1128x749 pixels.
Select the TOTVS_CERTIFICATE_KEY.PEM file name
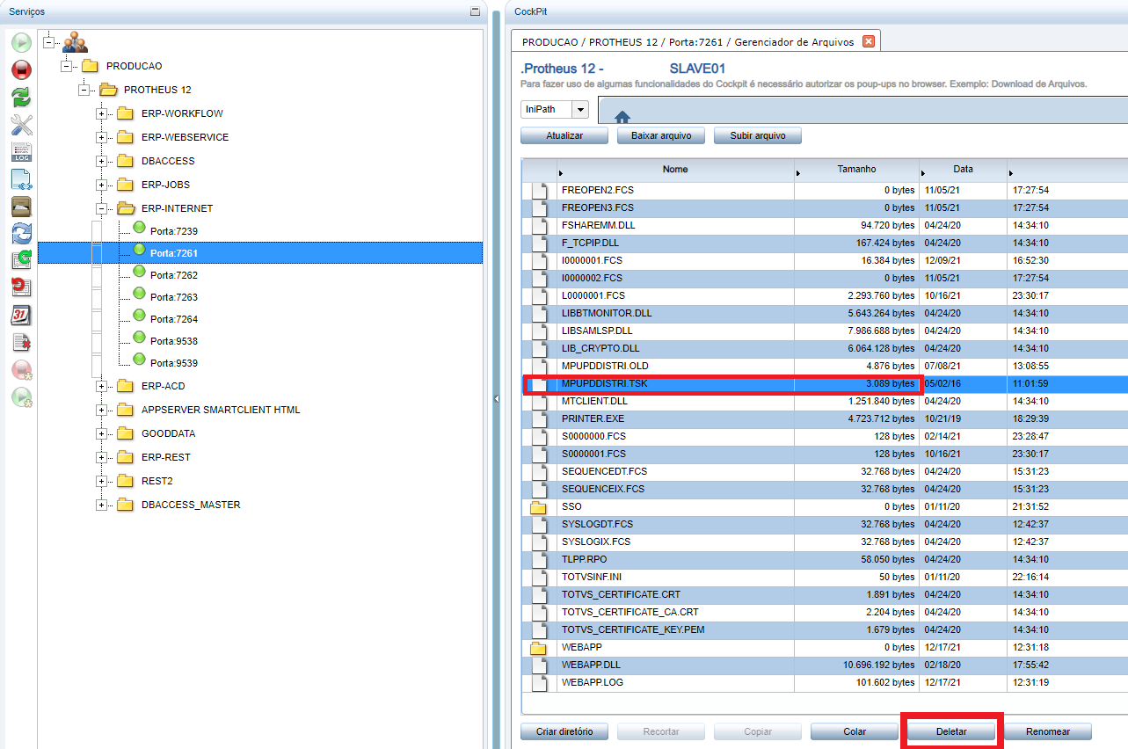pos(633,630)
